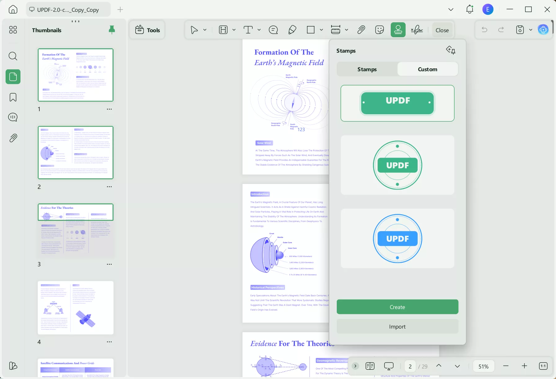
Task: Open the Home icon
Action: coord(13,10)
